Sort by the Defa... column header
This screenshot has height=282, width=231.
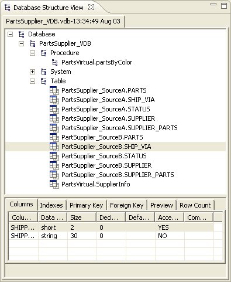pyautogui.click(x=140, y=218)
